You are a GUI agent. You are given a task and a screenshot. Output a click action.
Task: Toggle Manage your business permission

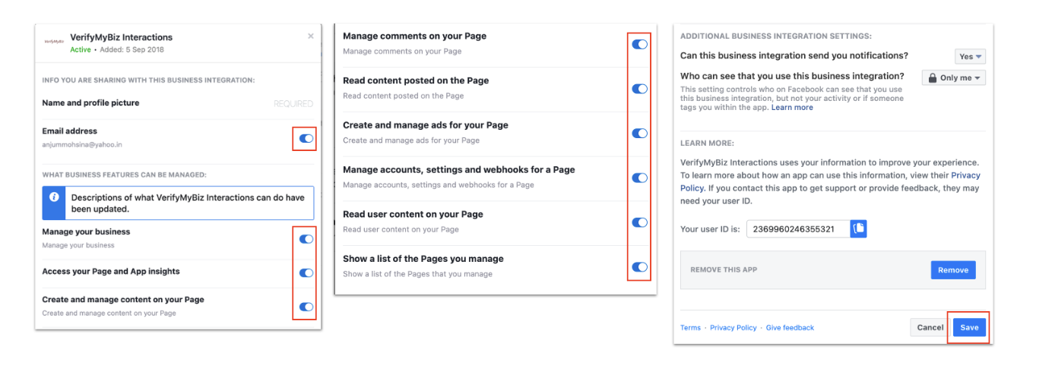click(x=306, y=239)
